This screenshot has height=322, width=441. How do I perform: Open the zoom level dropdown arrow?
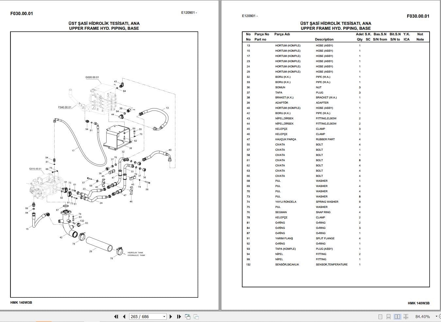tap(436, 316)
